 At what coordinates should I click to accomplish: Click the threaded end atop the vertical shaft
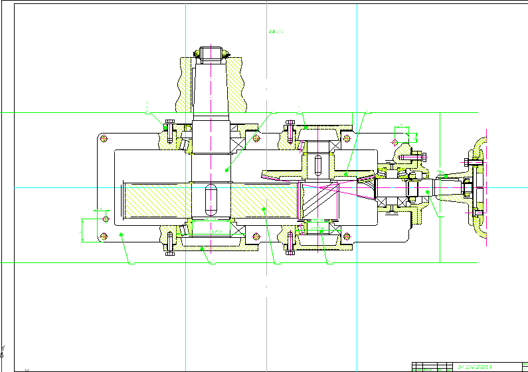coord(210,53)
